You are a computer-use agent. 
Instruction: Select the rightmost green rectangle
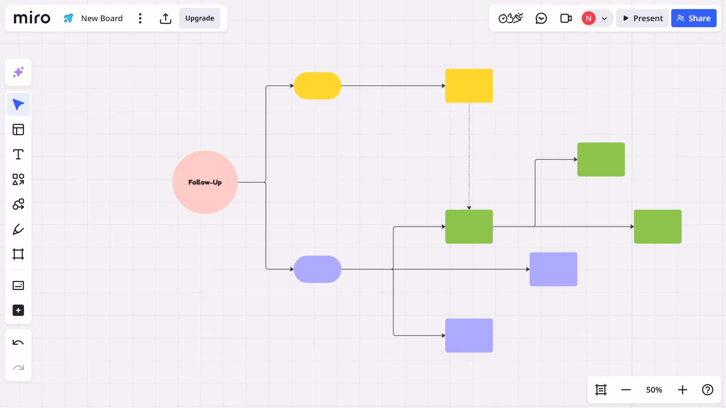658,227
